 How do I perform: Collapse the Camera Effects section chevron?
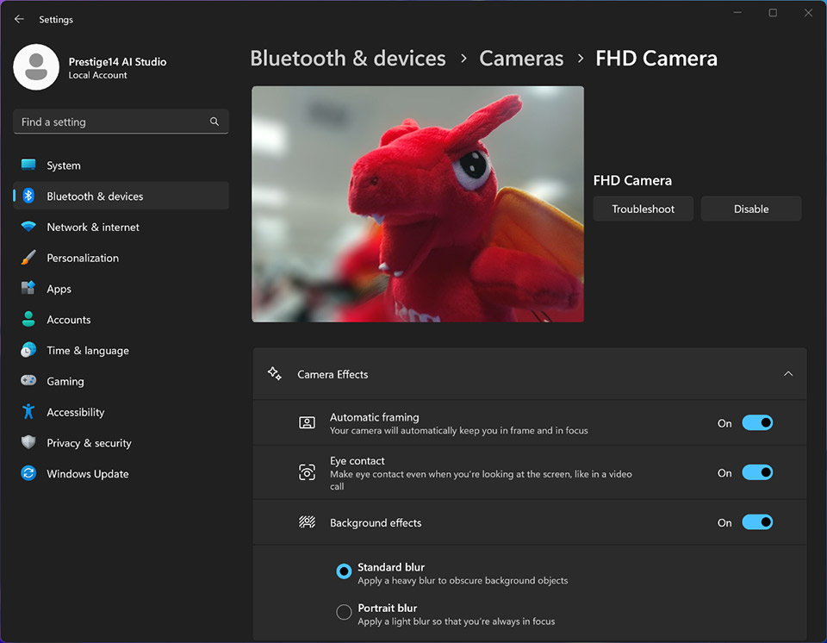pos(787,374)
